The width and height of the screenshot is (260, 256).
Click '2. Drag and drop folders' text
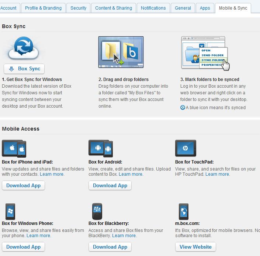tap(124, 79)
